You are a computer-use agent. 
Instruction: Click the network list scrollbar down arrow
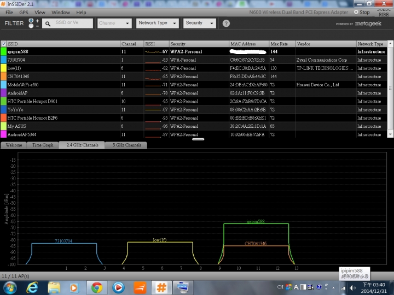tap(390, 134)
